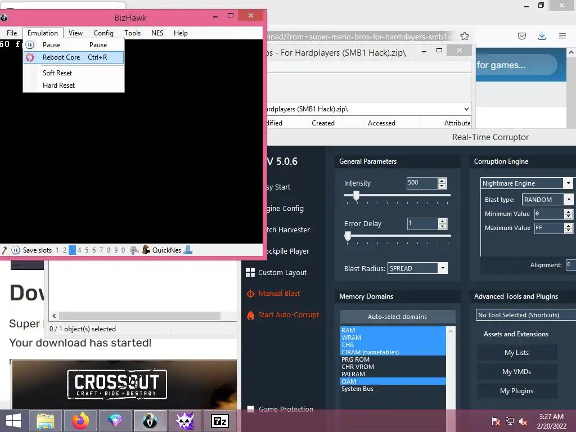
Task: Click Custom Layout grid icon
Action: 250,272
